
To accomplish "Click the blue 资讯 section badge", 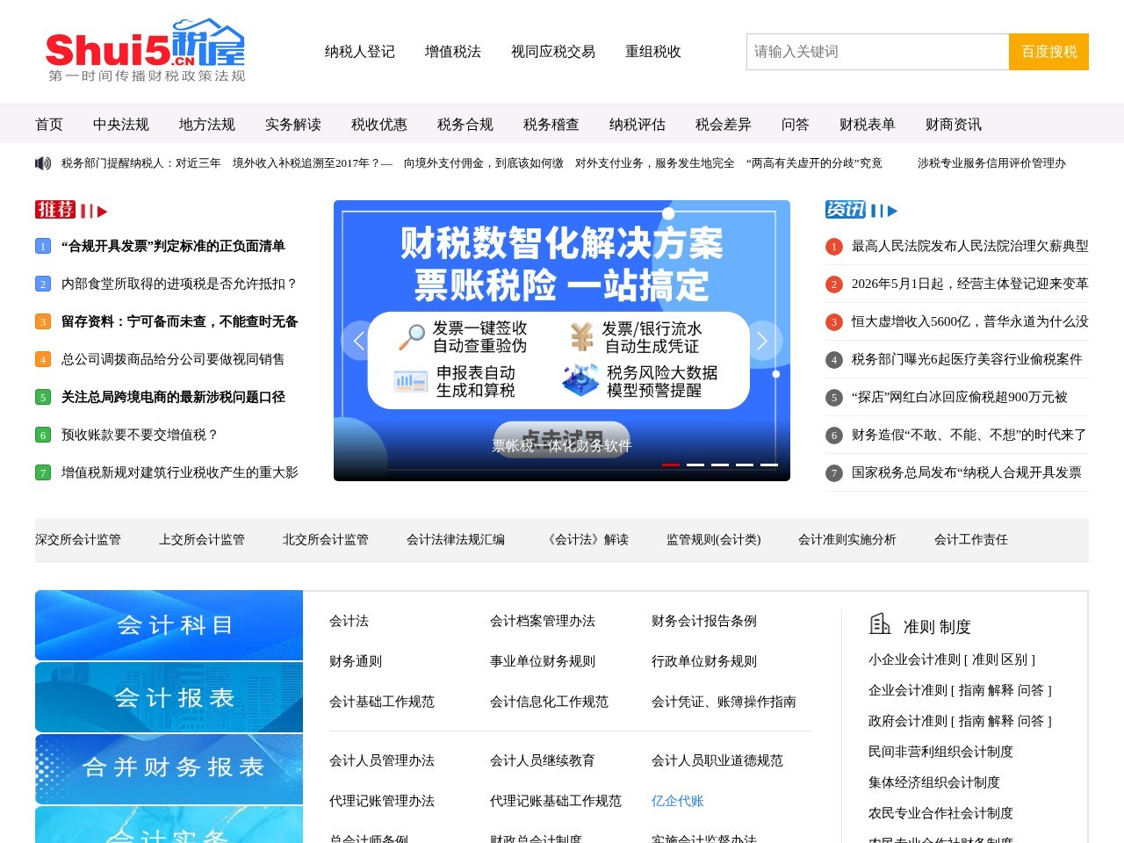I will (x=846, y=210).
